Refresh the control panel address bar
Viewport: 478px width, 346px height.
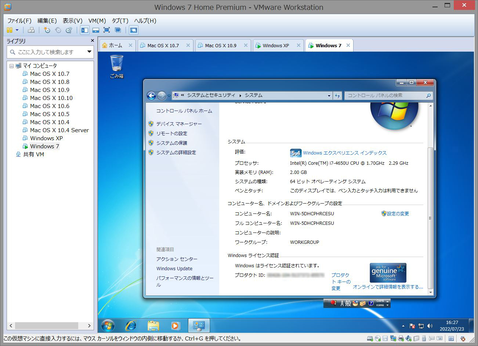point(337,96)
